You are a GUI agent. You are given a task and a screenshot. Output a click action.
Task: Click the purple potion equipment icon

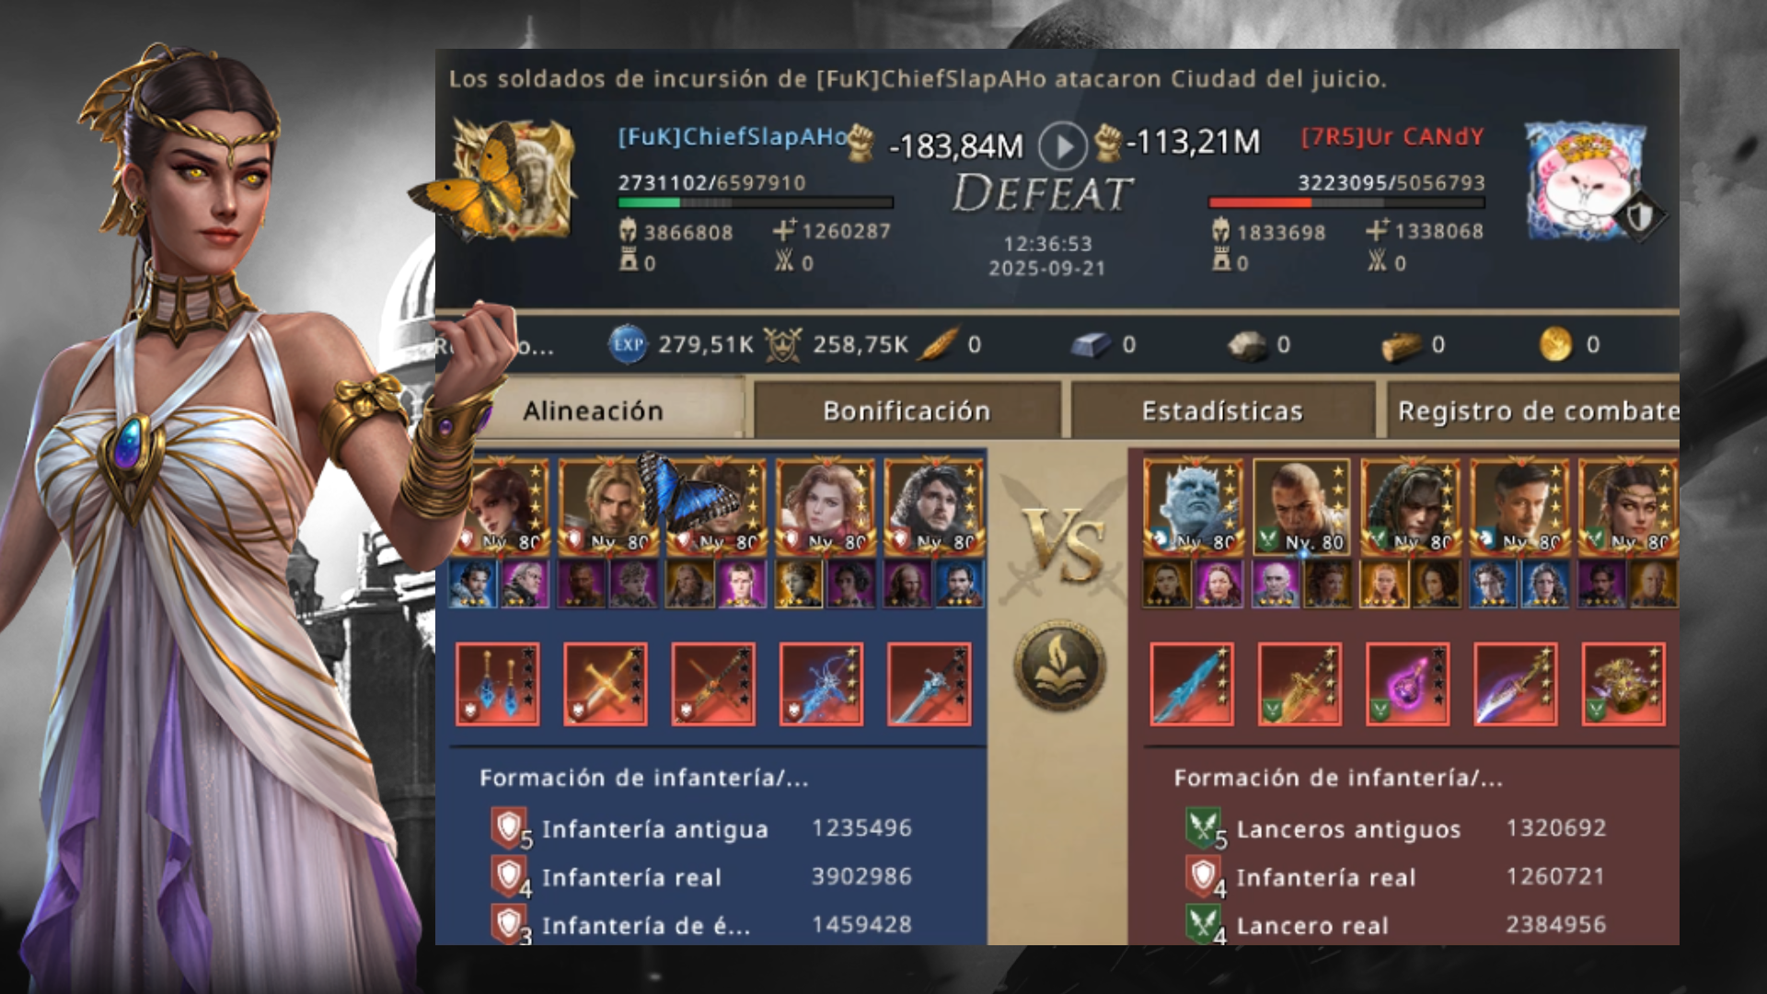coord(1408,684)
